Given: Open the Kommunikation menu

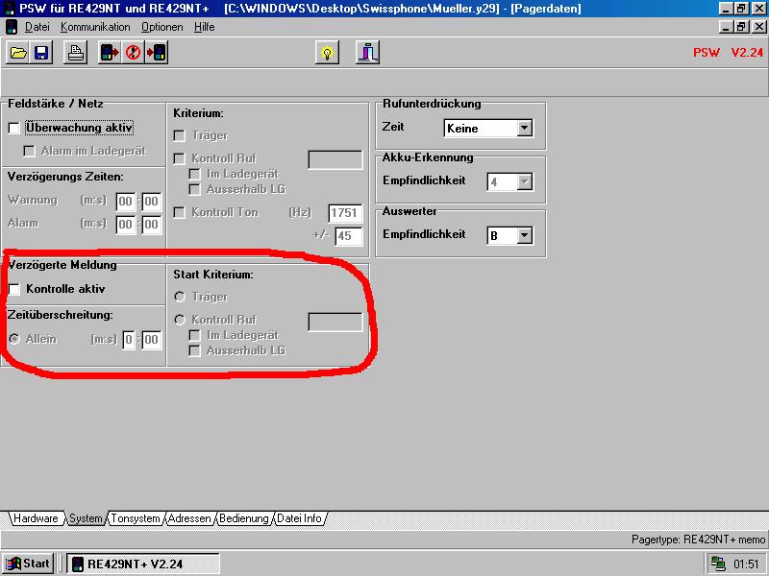Looking at the screenshot, I should pos(95,27).
